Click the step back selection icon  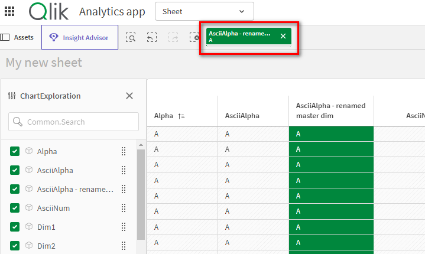[x=152, y=37]
